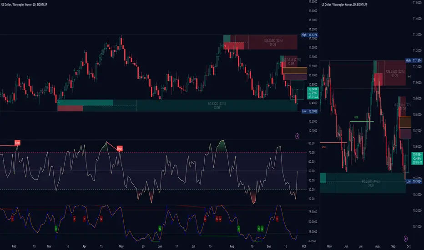Click the green MSB label on right chart

click(356, 118)
